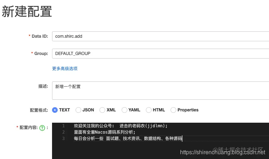This screenshot has height=159, width=269.
Task: Click editor line 1 starting with 欢迎关注
Action: (121, 126)
